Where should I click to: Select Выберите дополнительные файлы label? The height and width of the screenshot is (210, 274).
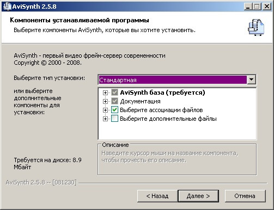[168, 119]
